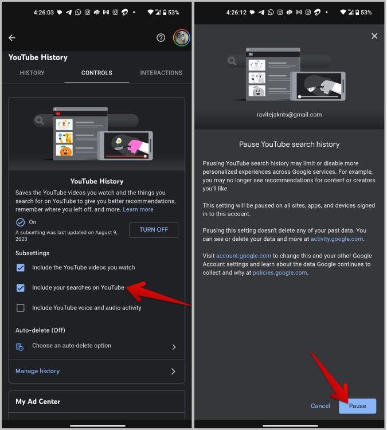This screenshot has width=387, height=430.
Task: Tap the YouTube History page title
Action: click(38, 57)
